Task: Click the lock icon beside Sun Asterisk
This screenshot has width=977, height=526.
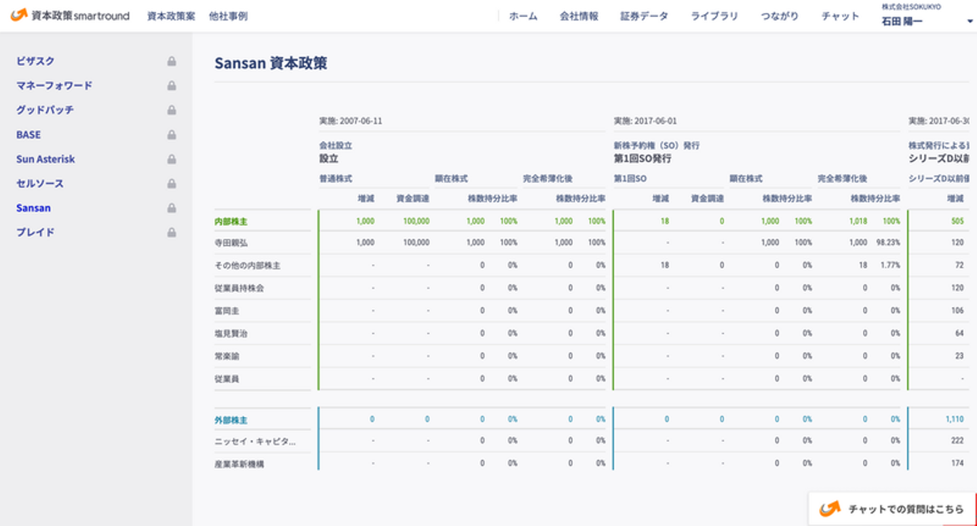Action: 172,159
